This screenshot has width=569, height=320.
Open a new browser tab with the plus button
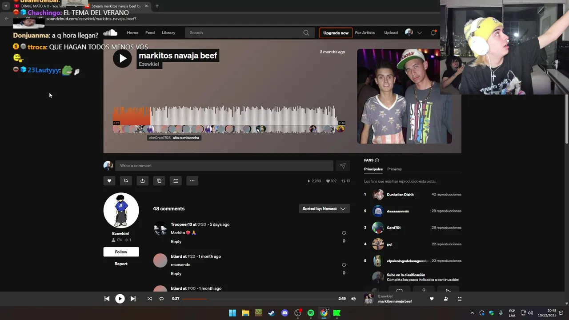[157, 6]
